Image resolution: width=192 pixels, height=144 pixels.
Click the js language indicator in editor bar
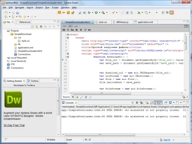click(70, 26)
